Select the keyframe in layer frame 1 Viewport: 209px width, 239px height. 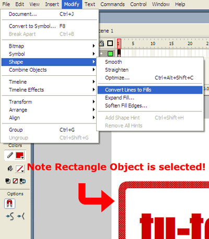tap(119, 53)
